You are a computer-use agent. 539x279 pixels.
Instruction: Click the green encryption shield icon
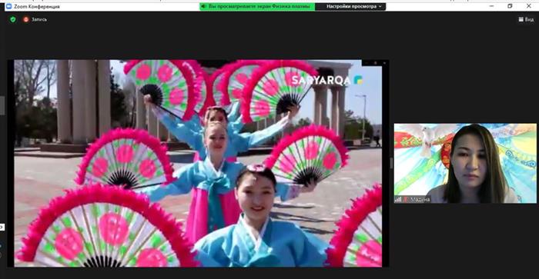tap(13, 19)
